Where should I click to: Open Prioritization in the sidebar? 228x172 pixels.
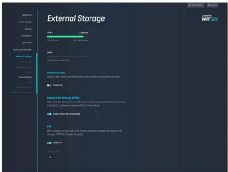coord(26,36)
